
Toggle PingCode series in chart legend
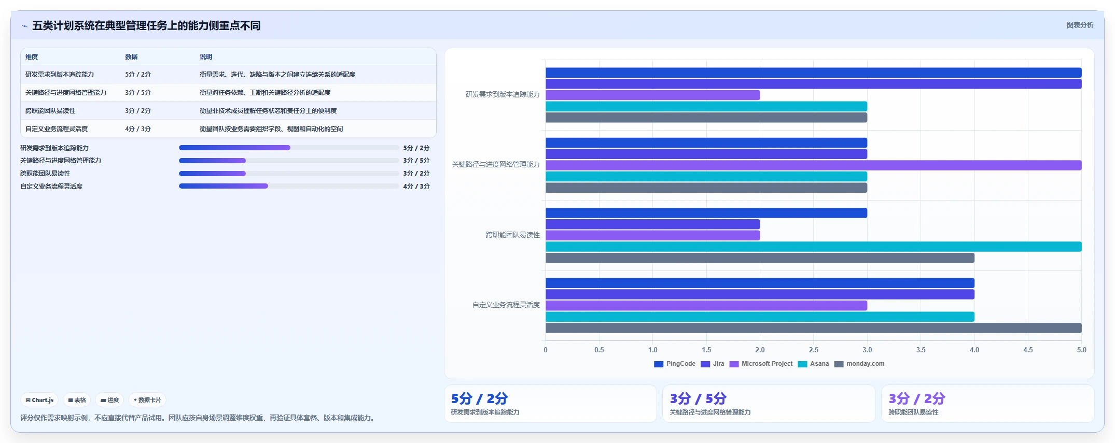[x=675, y=364]
